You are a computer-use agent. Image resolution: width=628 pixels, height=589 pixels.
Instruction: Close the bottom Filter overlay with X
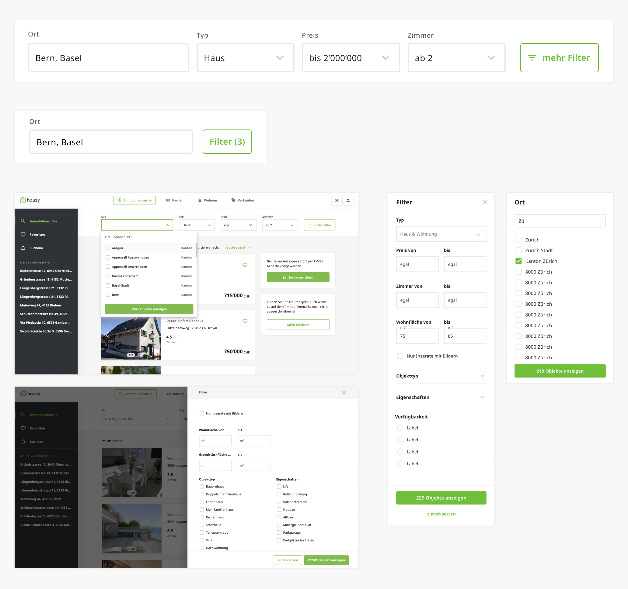(344, 392)
